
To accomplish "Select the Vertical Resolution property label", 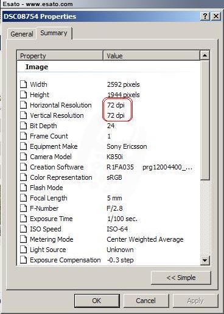I will click(x=57, y=115).
